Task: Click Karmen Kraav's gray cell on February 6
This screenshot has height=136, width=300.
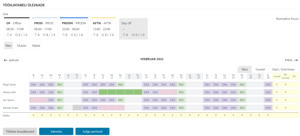Action: [x=77, y=107]
